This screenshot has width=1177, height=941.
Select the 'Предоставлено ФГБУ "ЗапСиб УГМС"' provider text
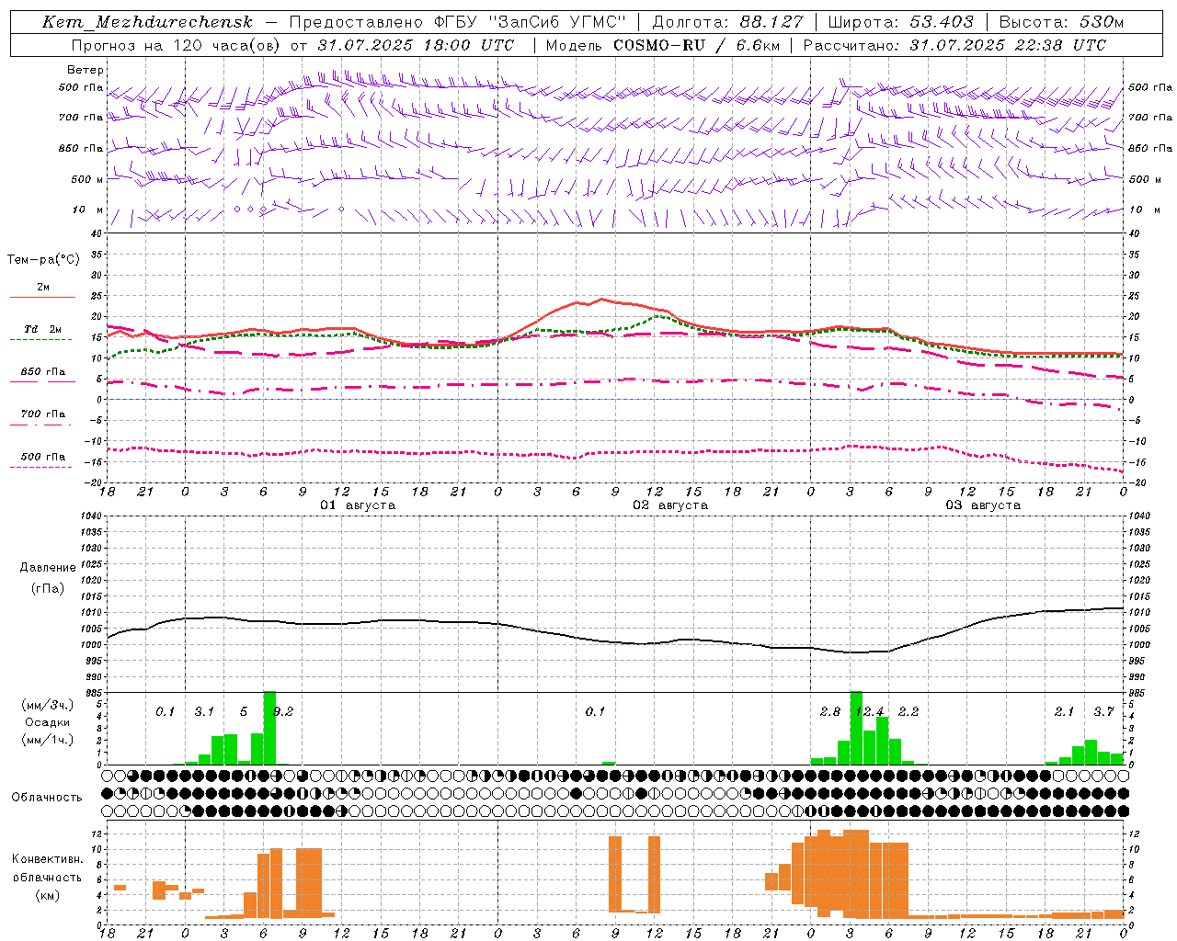pos(459,22)
